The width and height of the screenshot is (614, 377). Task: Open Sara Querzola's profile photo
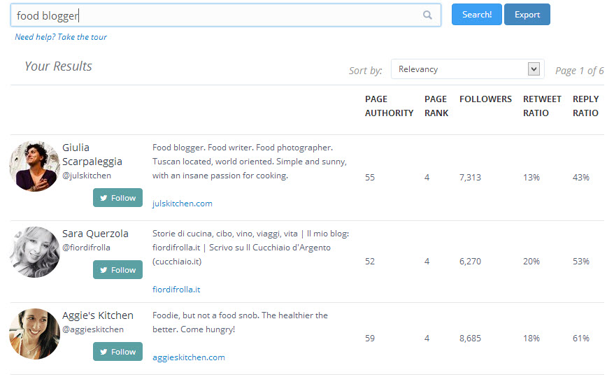pos(34,252)
